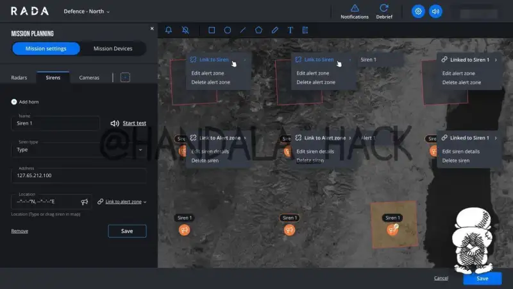Viewport: 513px width, 289px height.
Task: Click the muted bell icon in toolbar
Action: click(185, 30)
